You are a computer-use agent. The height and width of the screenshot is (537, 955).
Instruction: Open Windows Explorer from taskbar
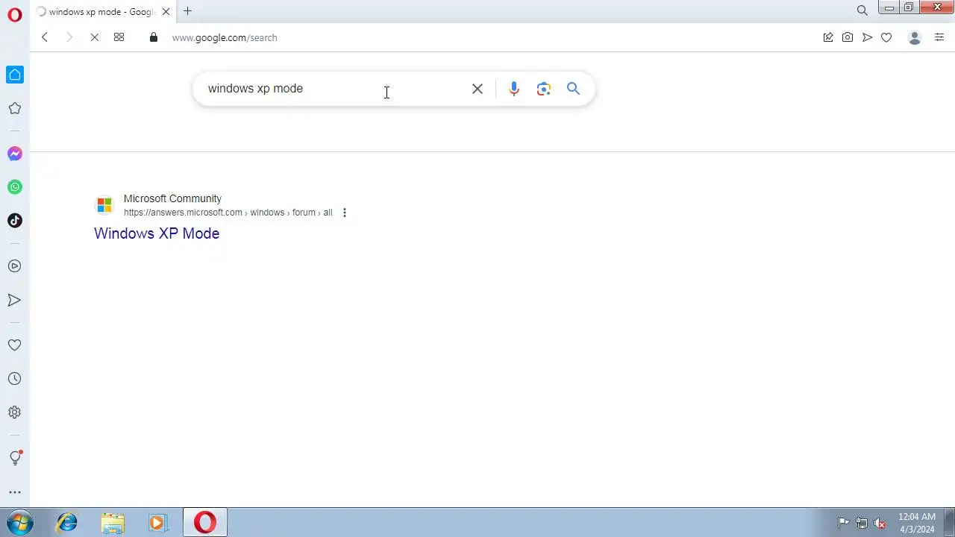(x=113, y=522)
